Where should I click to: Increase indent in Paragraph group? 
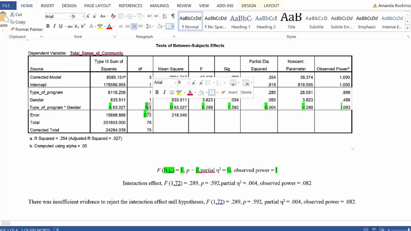pos(156,16)
